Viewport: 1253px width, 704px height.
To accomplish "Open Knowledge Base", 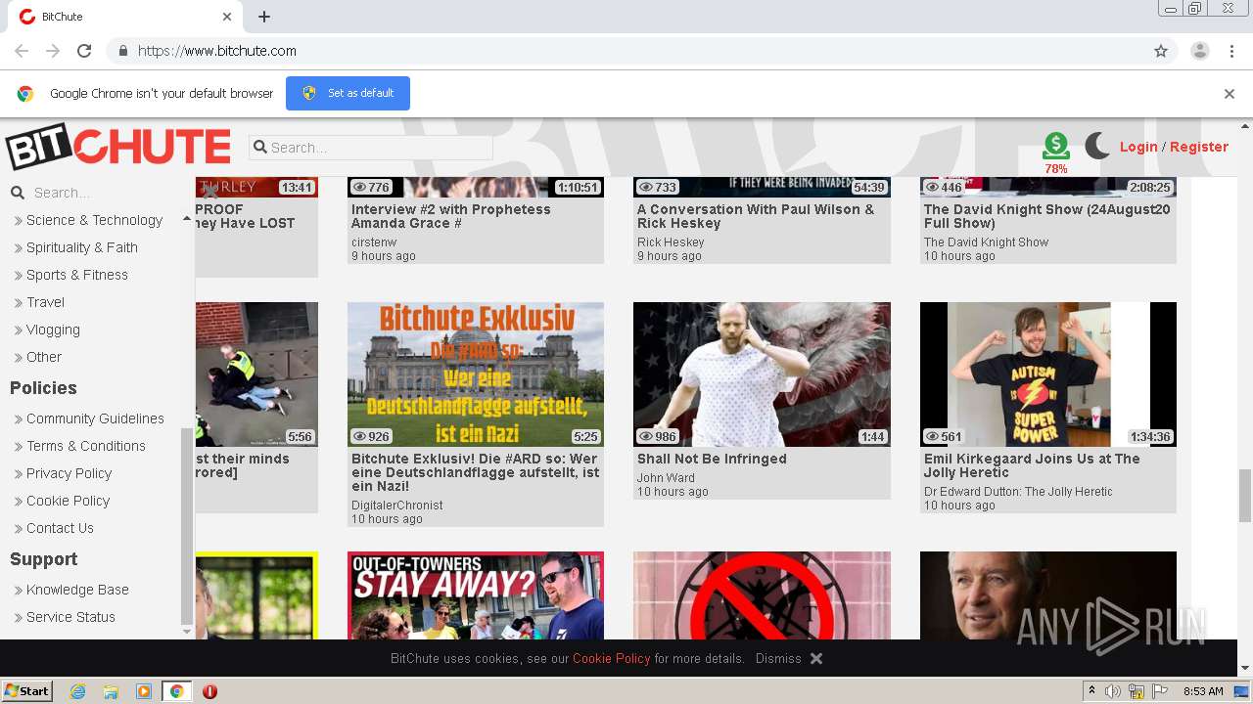I will 77,590.
